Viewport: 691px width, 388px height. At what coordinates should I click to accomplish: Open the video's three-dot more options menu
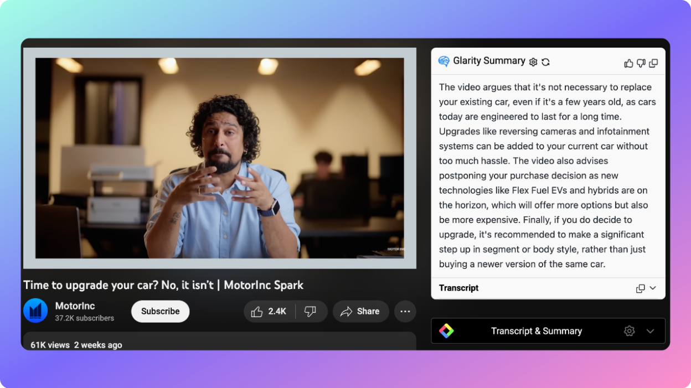[405, 311]
